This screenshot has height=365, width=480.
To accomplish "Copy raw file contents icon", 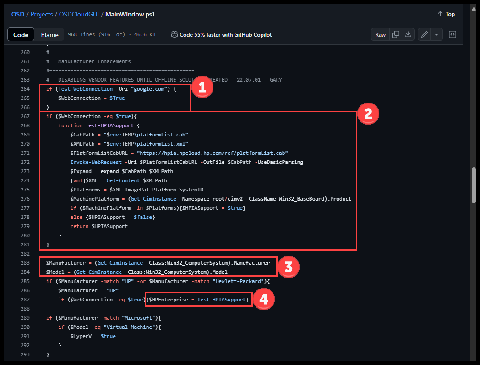I will coord(396,35).
